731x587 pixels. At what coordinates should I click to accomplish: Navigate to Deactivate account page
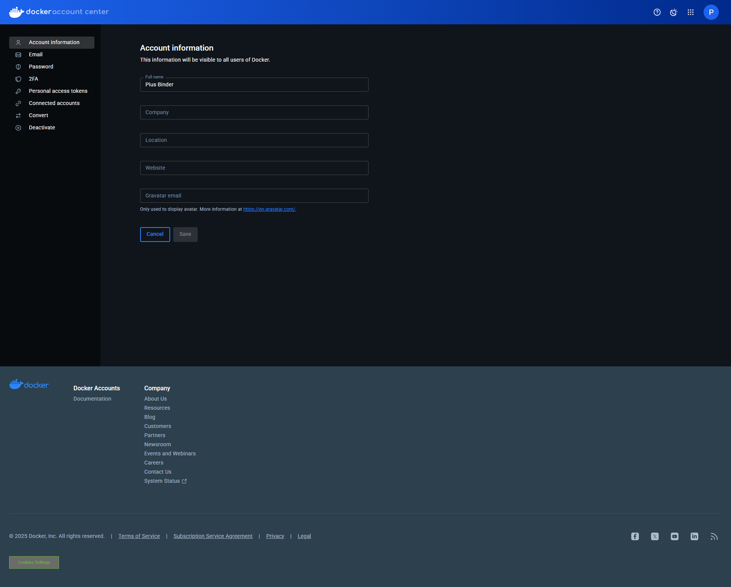coord(42,127)
